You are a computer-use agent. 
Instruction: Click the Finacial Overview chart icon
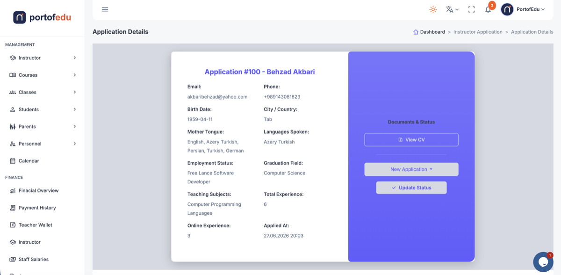[13, 191]
